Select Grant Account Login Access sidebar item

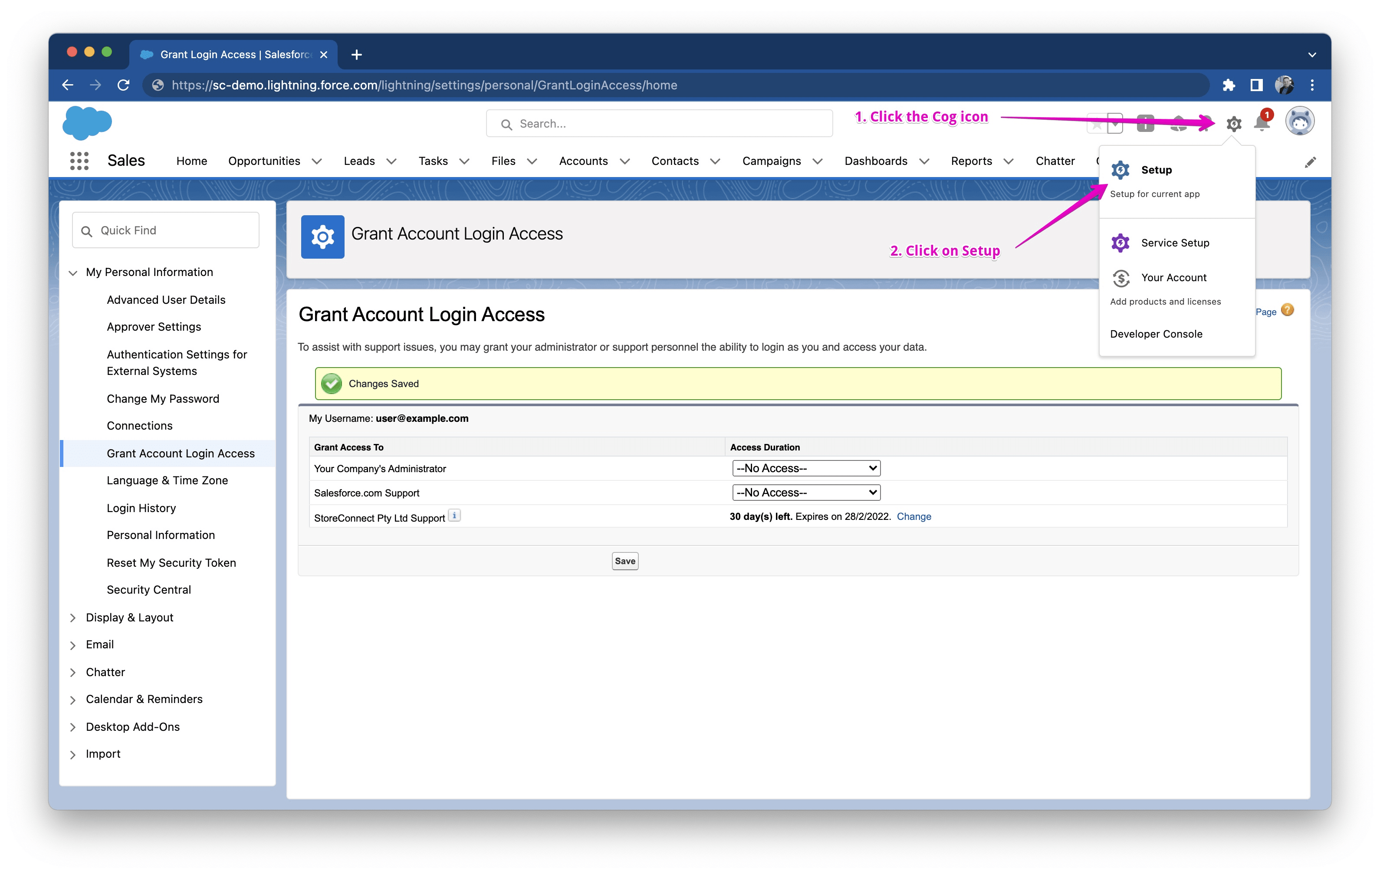pos(181,453)
